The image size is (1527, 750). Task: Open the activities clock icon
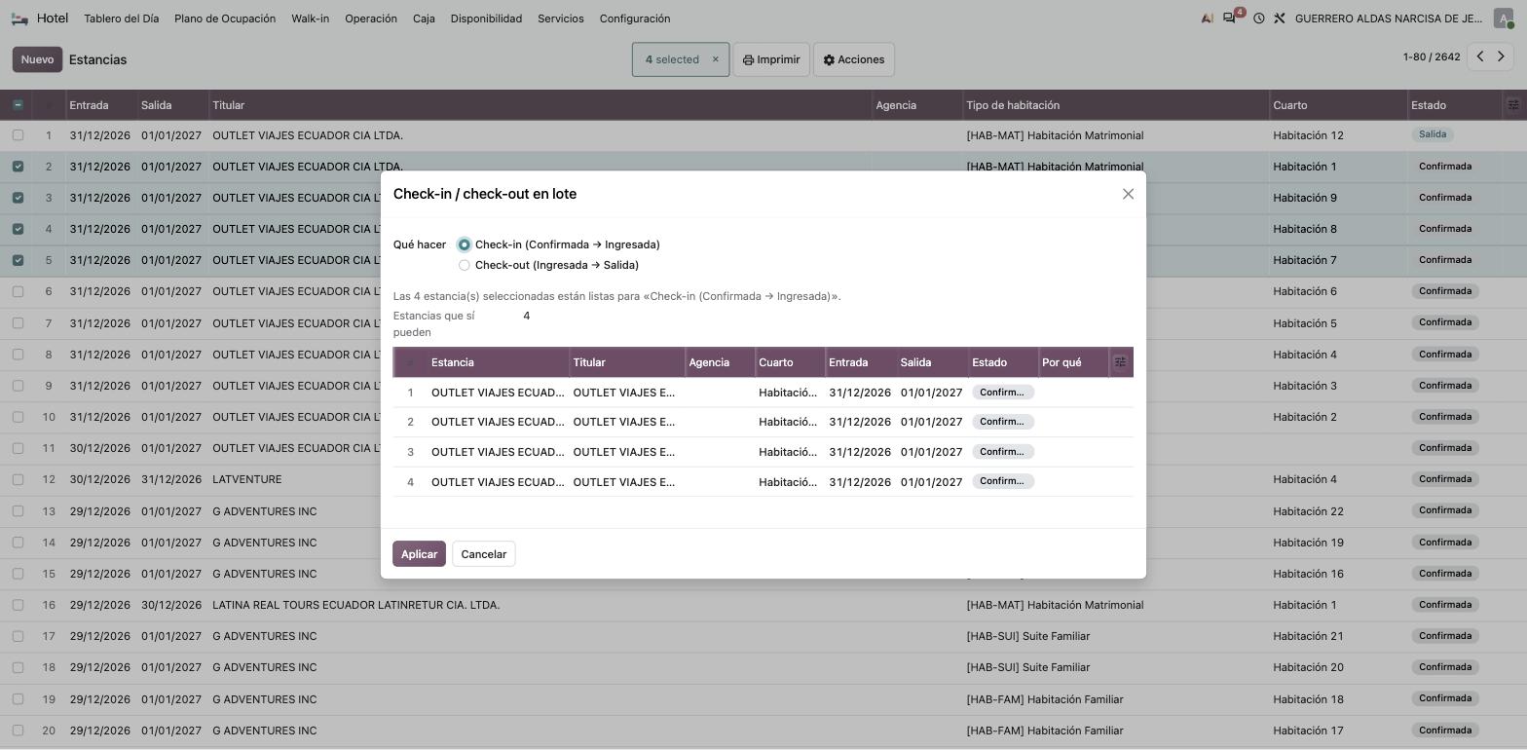point(1258,19)
